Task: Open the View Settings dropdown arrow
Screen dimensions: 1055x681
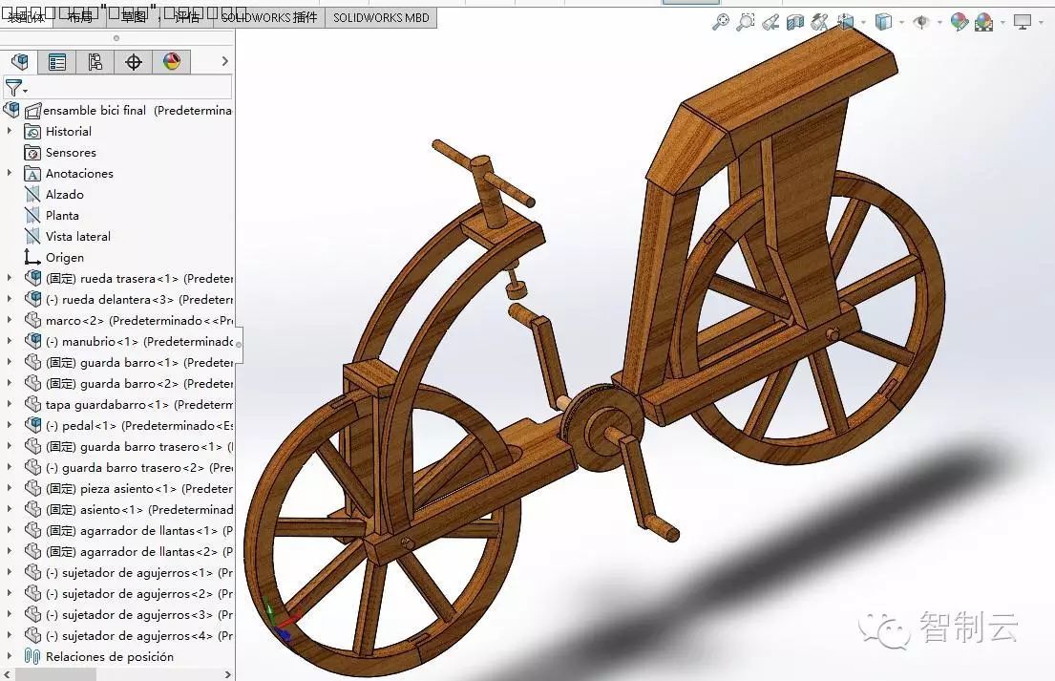Action: (x=1041, y=23)
